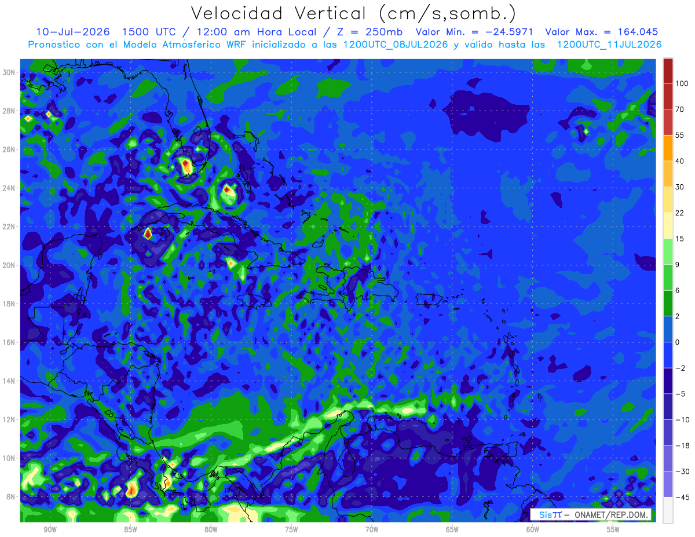Click the color bar label "-45"
This screenshot has height=537, width=695.
tap(682, 498)
